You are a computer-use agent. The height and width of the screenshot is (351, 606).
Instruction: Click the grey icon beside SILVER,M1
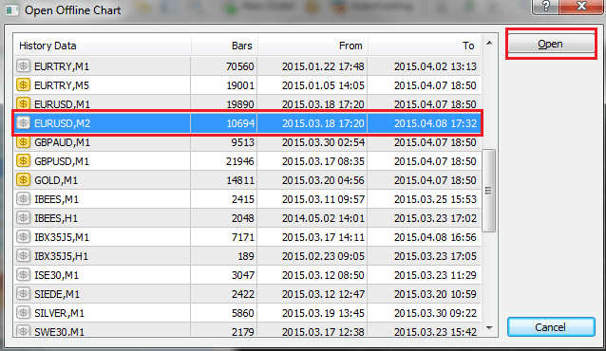[23, 313]
